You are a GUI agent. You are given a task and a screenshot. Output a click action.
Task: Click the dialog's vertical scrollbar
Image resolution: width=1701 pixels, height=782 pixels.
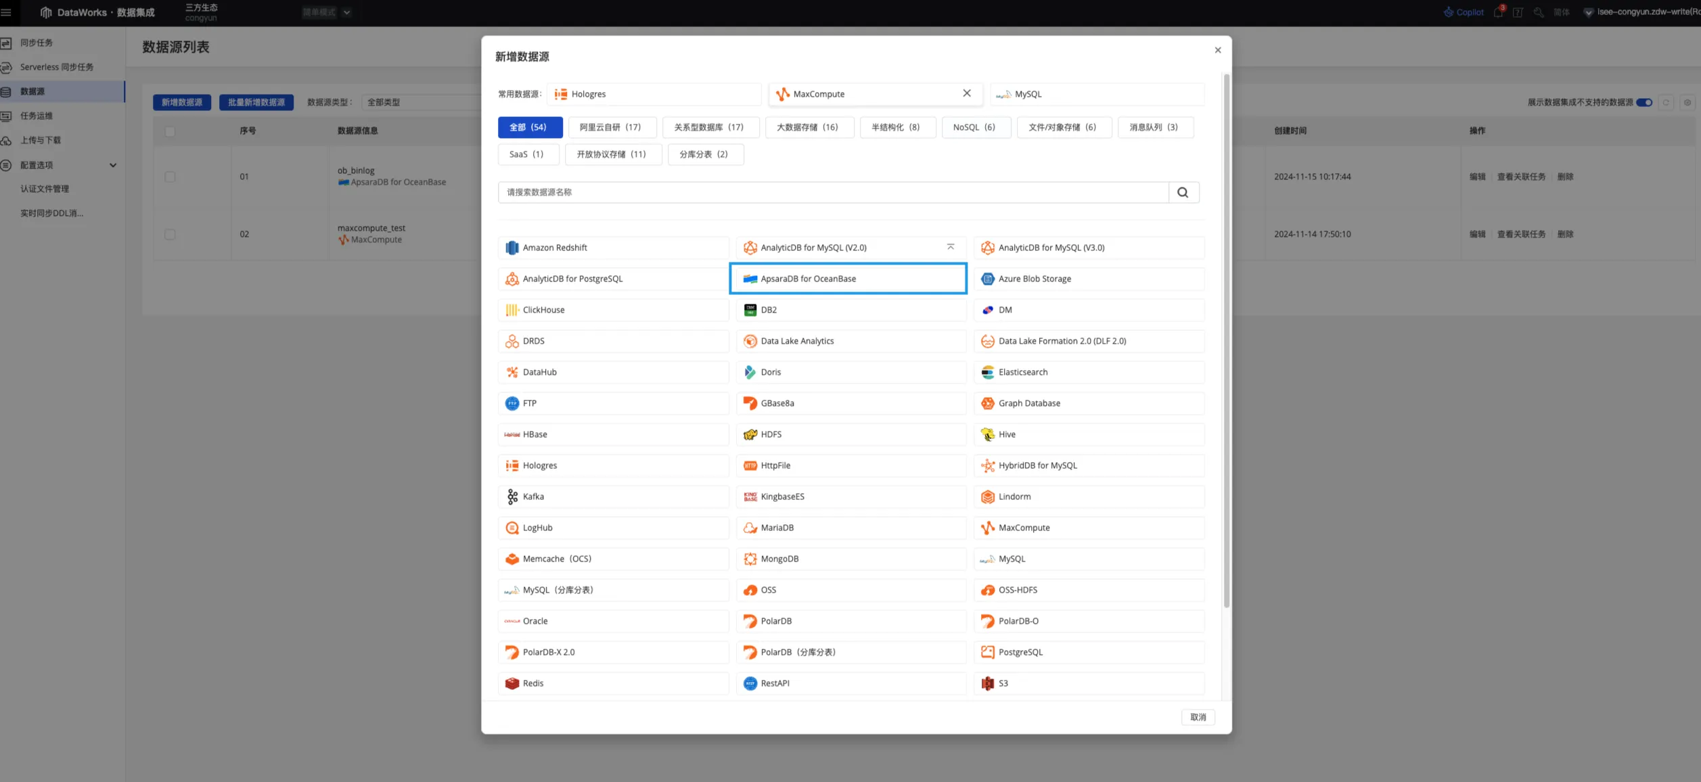[1226, 340]
